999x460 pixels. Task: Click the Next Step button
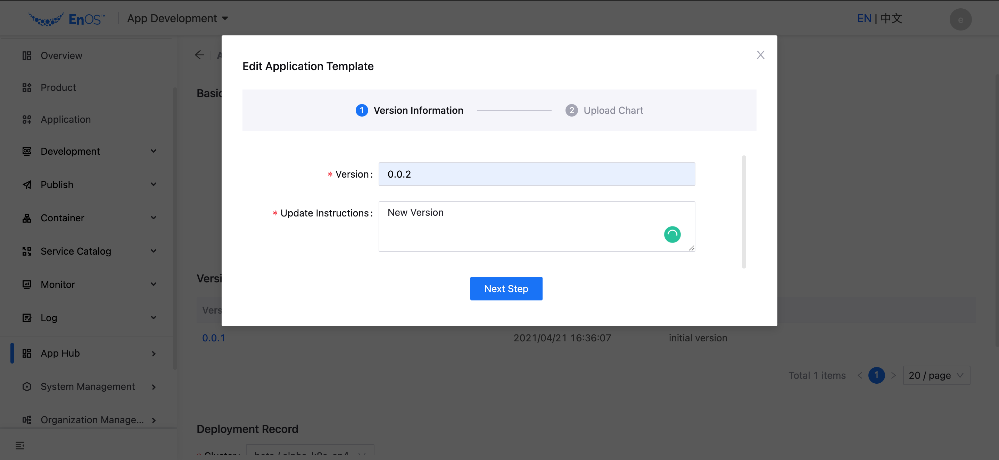[506, 289]
